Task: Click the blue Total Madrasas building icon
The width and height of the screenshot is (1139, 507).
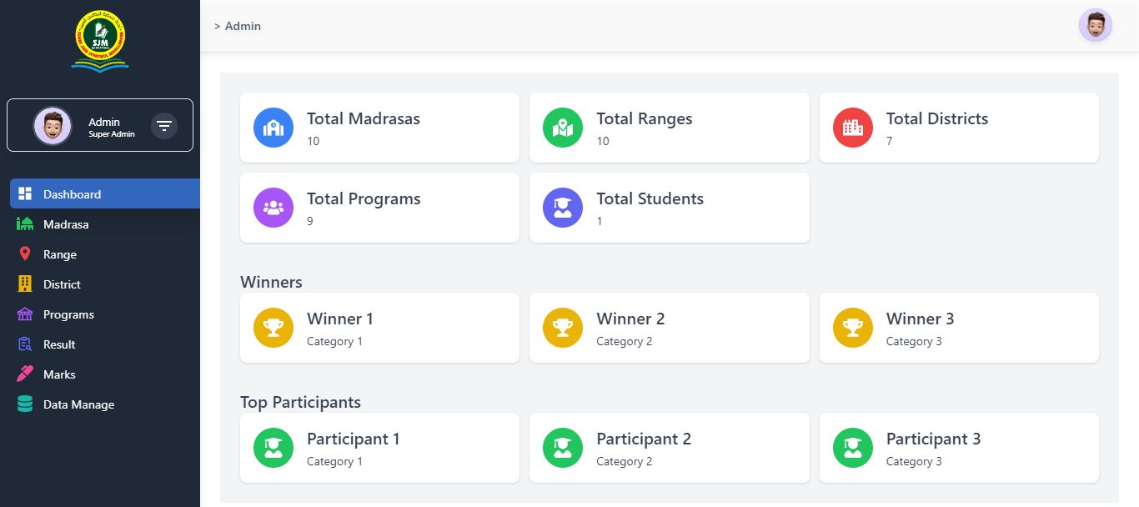Action: coord(273,128)
